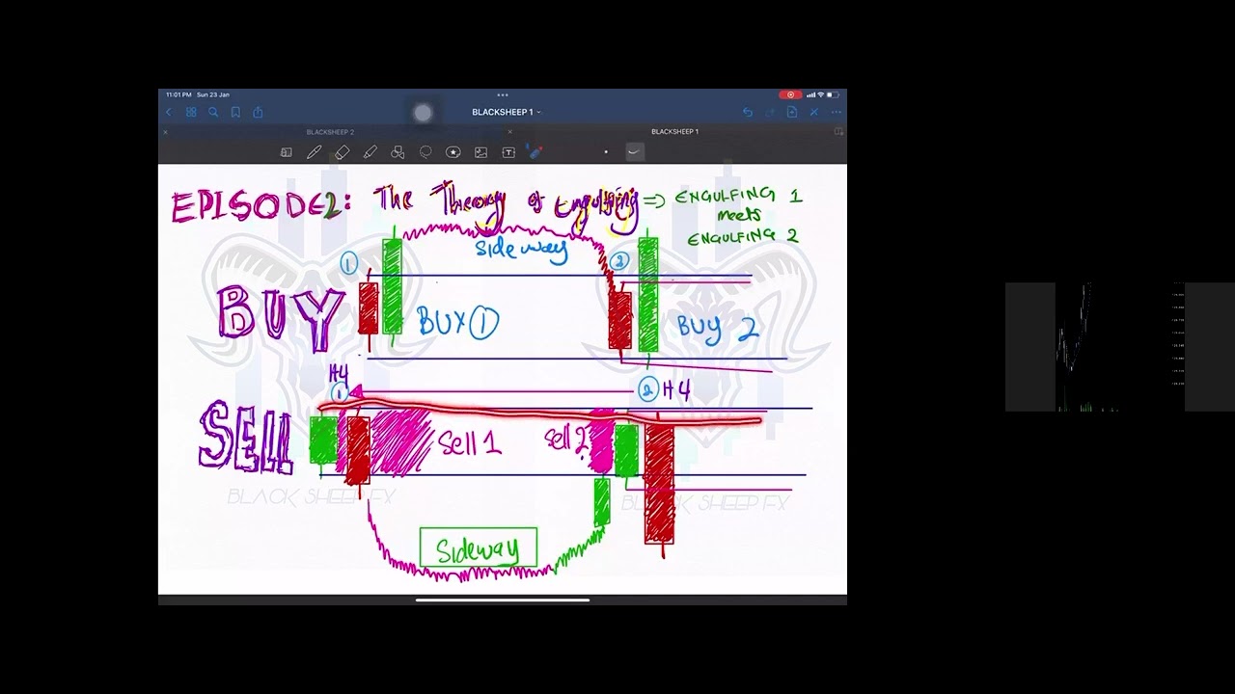Open the Elements sticker tool
Screen dimensions: 1235x694
453,152
